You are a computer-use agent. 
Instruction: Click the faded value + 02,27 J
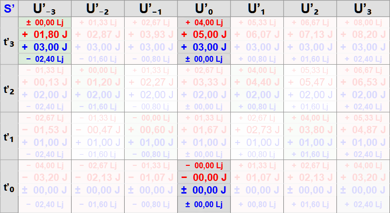(151, 82)
